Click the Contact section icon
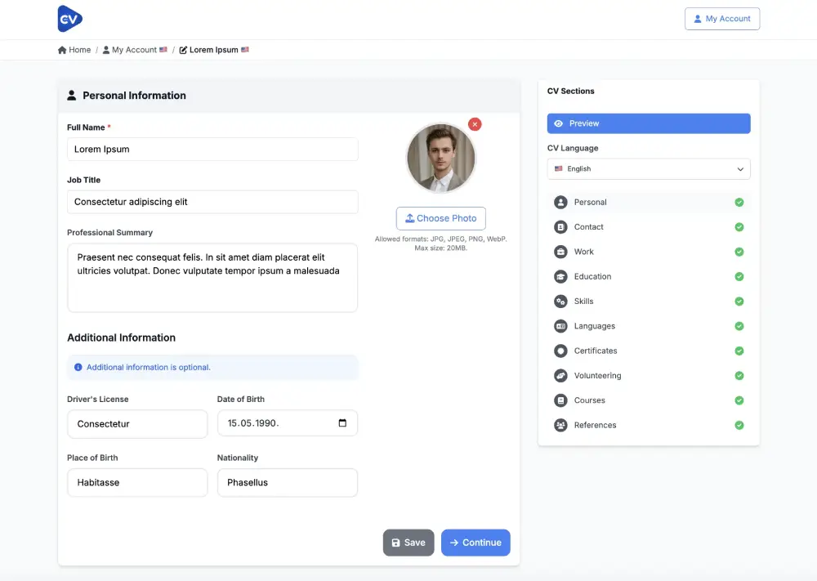Image resolution: width=817 pixels, height=581 pixels. tap(560, 226)
